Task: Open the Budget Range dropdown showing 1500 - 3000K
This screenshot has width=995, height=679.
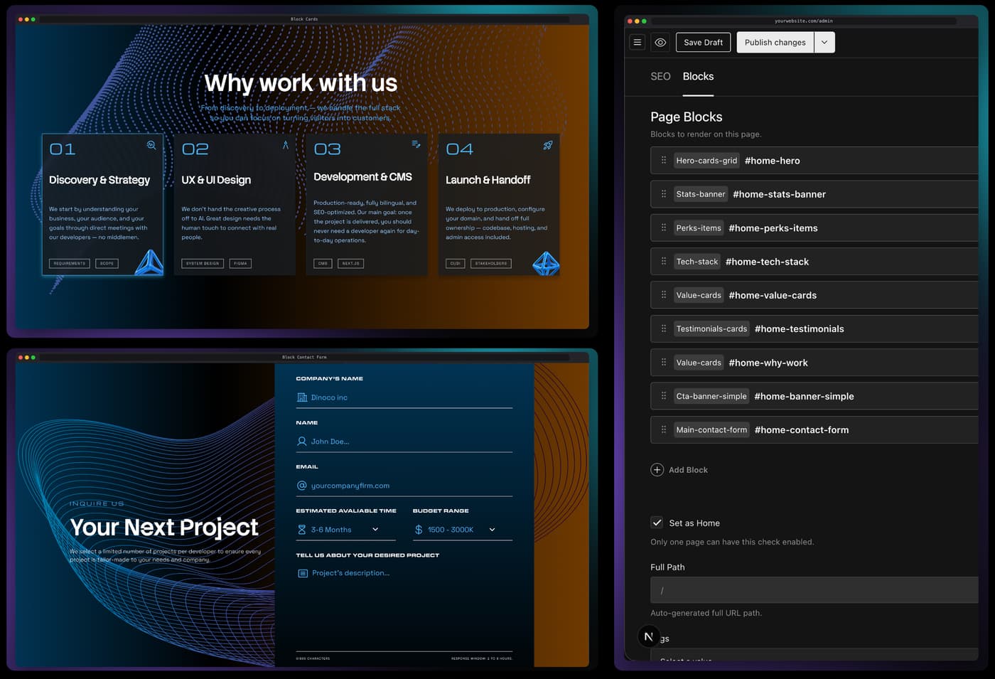Action: click(463, 530)
